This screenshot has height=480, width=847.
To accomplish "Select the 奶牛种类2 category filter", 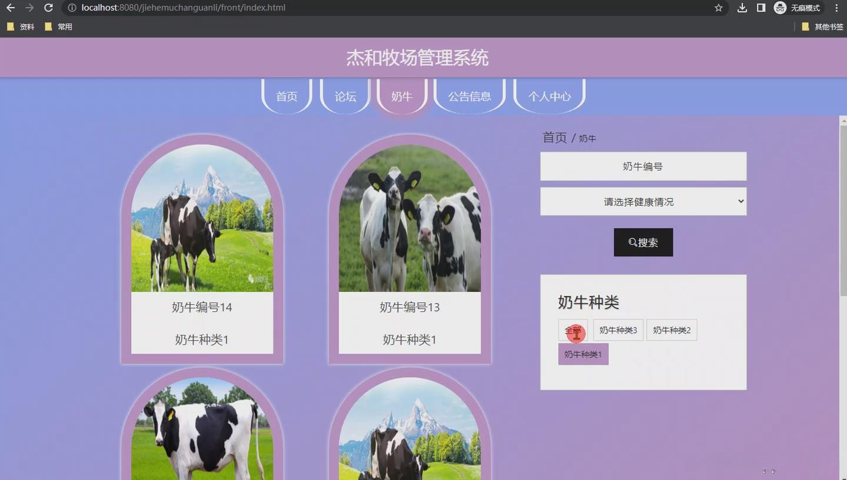I will pos(671,330).
